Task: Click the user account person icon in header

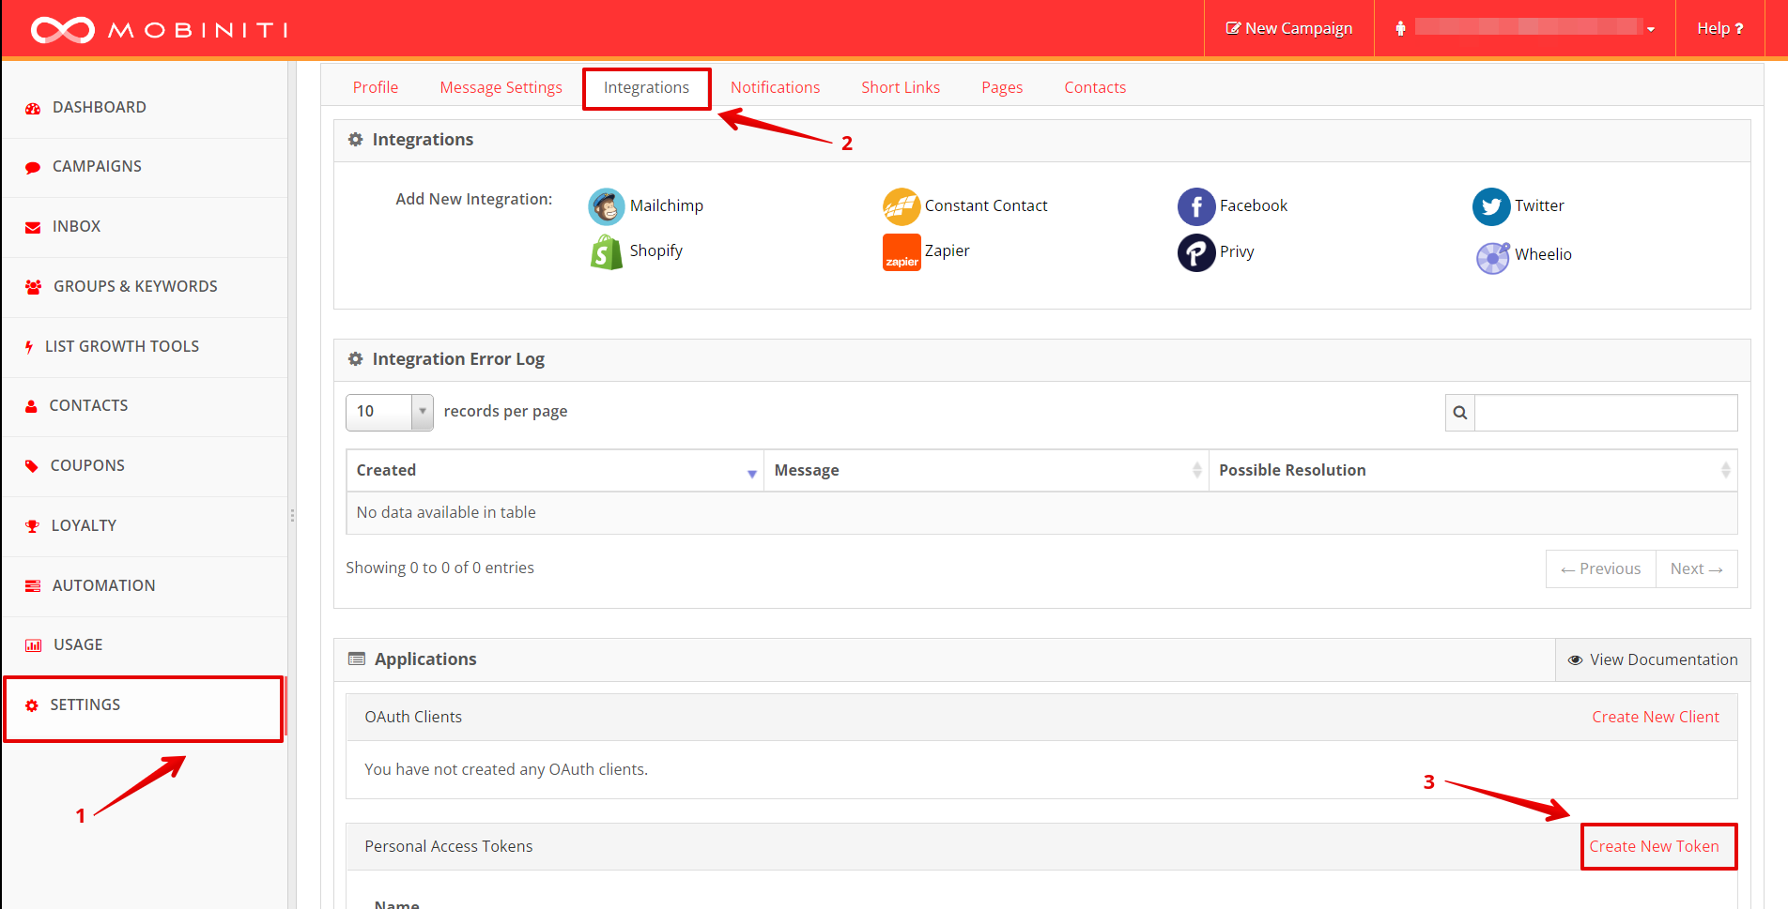Action: 1400,29
